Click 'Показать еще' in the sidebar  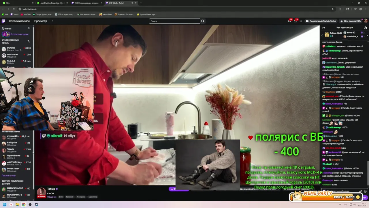pyautogui.click(x=9, y=175)
